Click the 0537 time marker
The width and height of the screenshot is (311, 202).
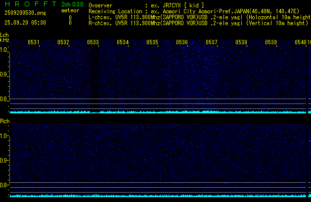coord(212,43)
